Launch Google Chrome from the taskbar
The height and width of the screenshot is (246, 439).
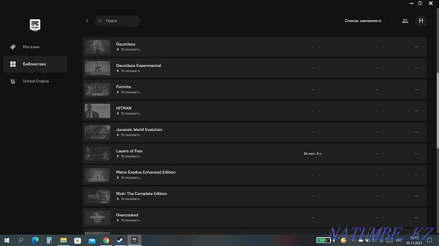[x=106, y=240]
